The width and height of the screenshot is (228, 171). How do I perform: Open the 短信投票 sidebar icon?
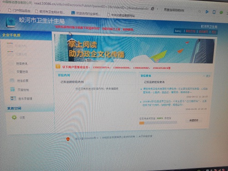pyautogui.click(x=12, y=80)
